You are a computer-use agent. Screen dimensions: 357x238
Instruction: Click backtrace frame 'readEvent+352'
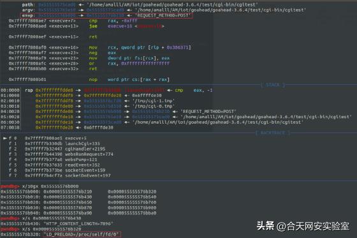pyautogui.click(x=82, y=165)
